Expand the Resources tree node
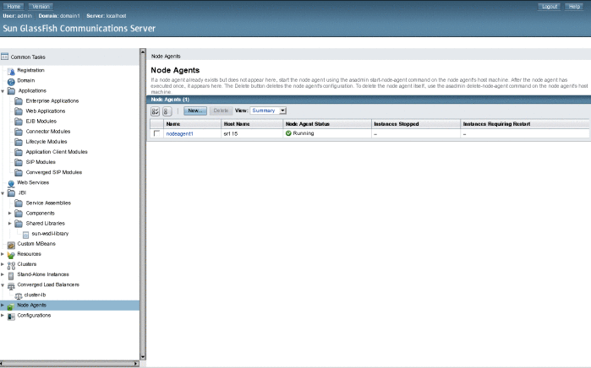 (x=3, y=254)
